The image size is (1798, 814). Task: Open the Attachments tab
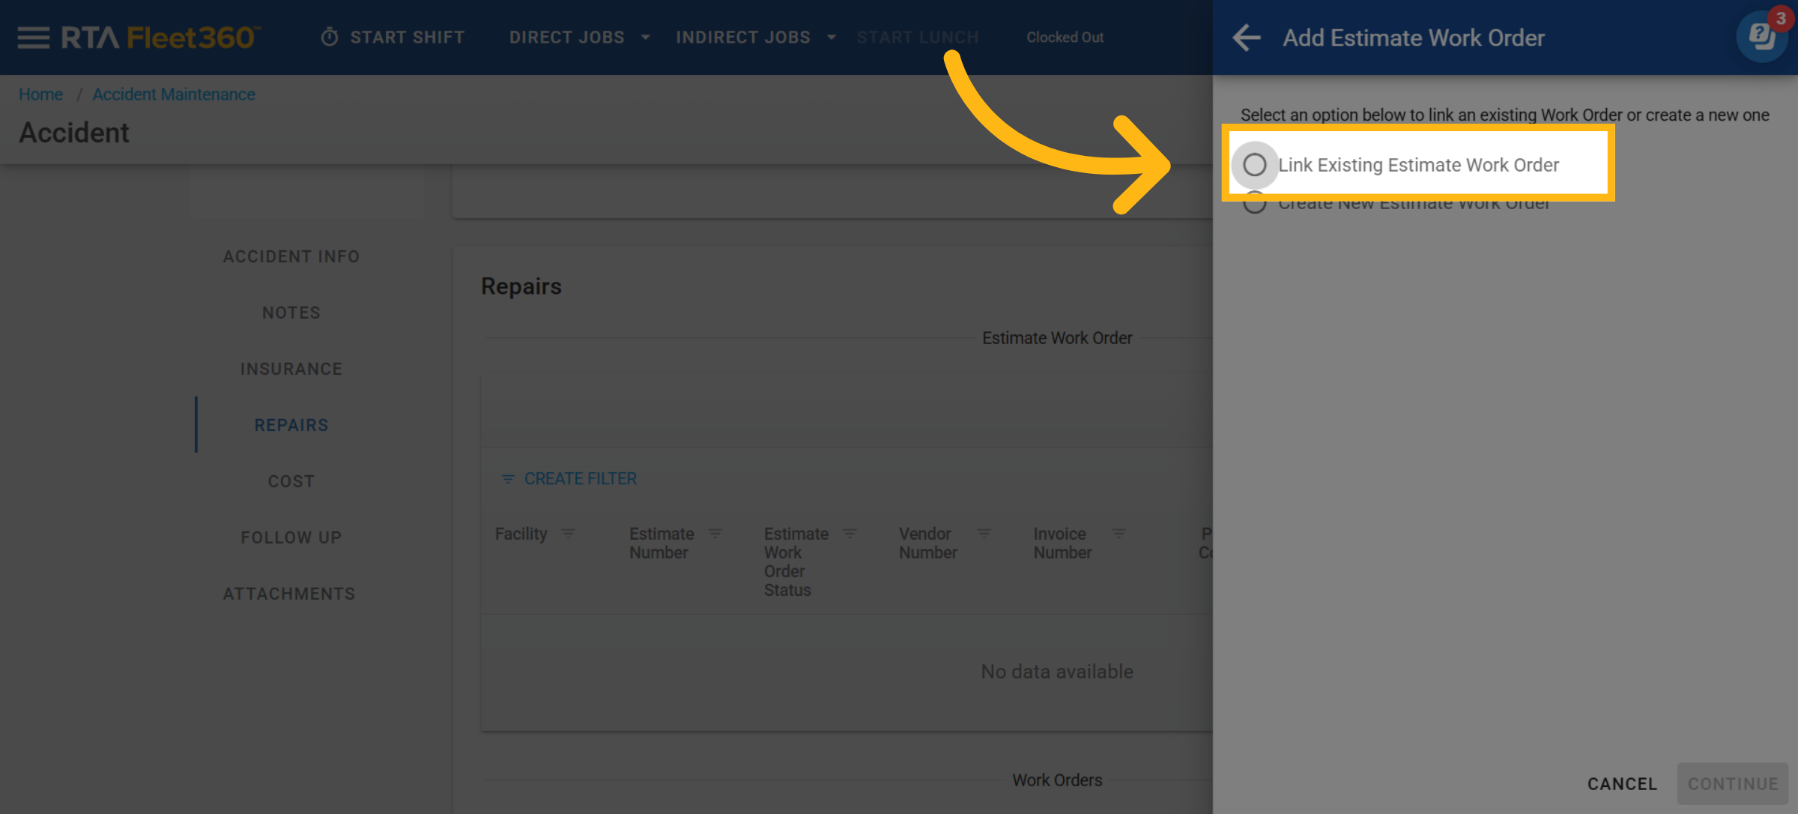pos(289,594)
